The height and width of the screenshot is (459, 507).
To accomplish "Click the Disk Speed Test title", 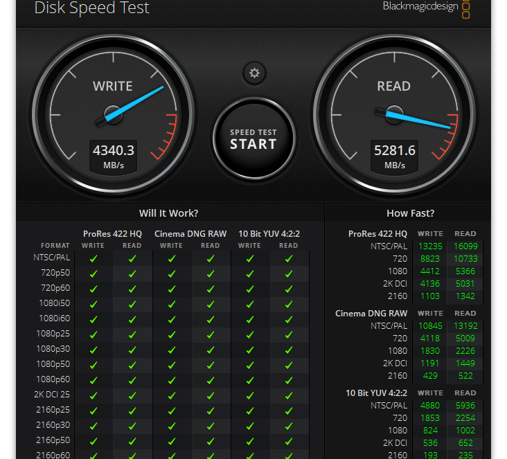I will pyautogui.click(x=92, y=8).
